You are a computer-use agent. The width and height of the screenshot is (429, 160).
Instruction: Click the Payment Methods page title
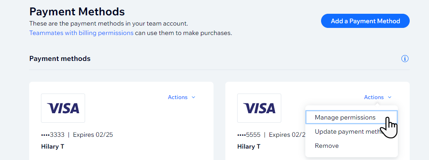click(77, 12)
